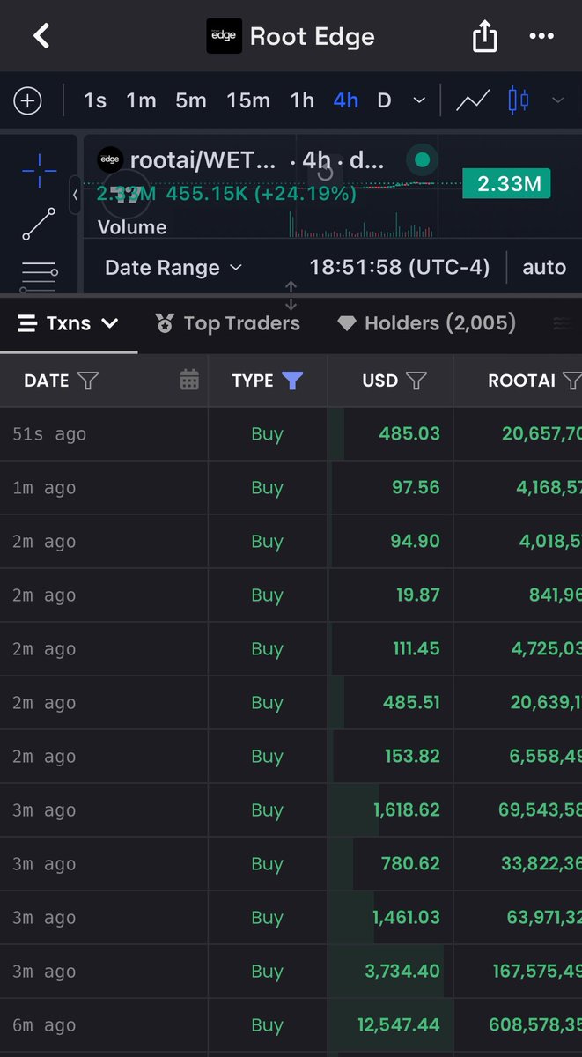Click the Holders diamond icon
582x1057 pixels.
tap(347, 324)
